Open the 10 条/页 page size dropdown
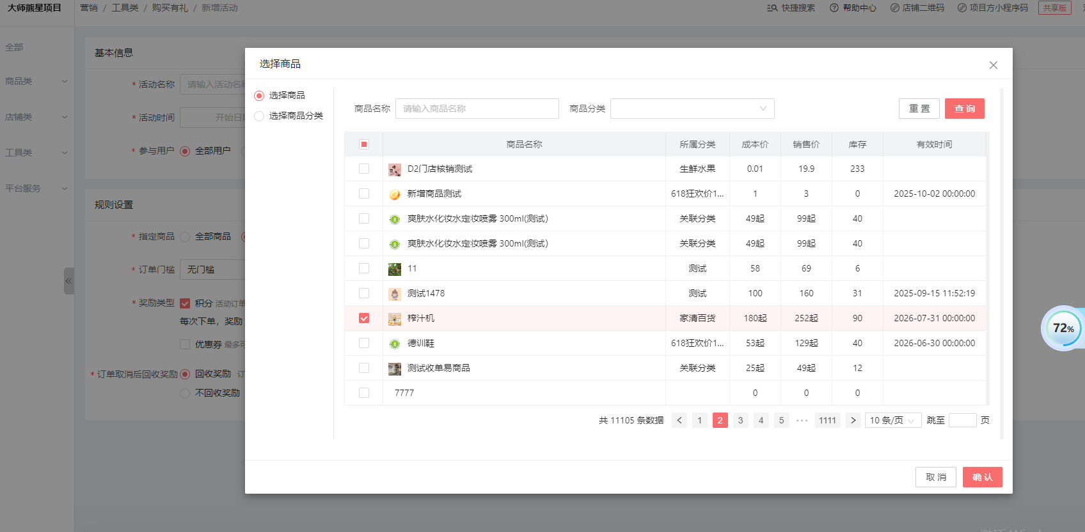Viewport: 1085px width, 532px height. coord(892,420)
